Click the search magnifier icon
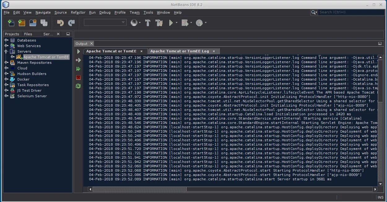 coord(314,12)
